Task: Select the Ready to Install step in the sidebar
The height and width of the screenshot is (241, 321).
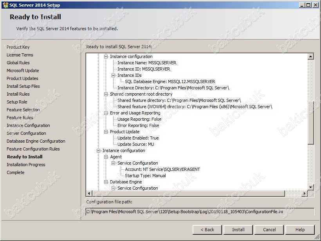Action: tap(25, 157)
